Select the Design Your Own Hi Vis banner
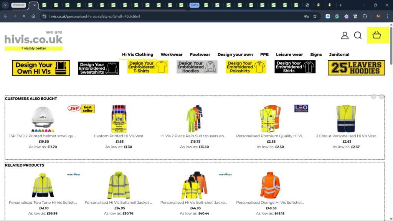This screenshot has height=221, width=393. point(41,68)
